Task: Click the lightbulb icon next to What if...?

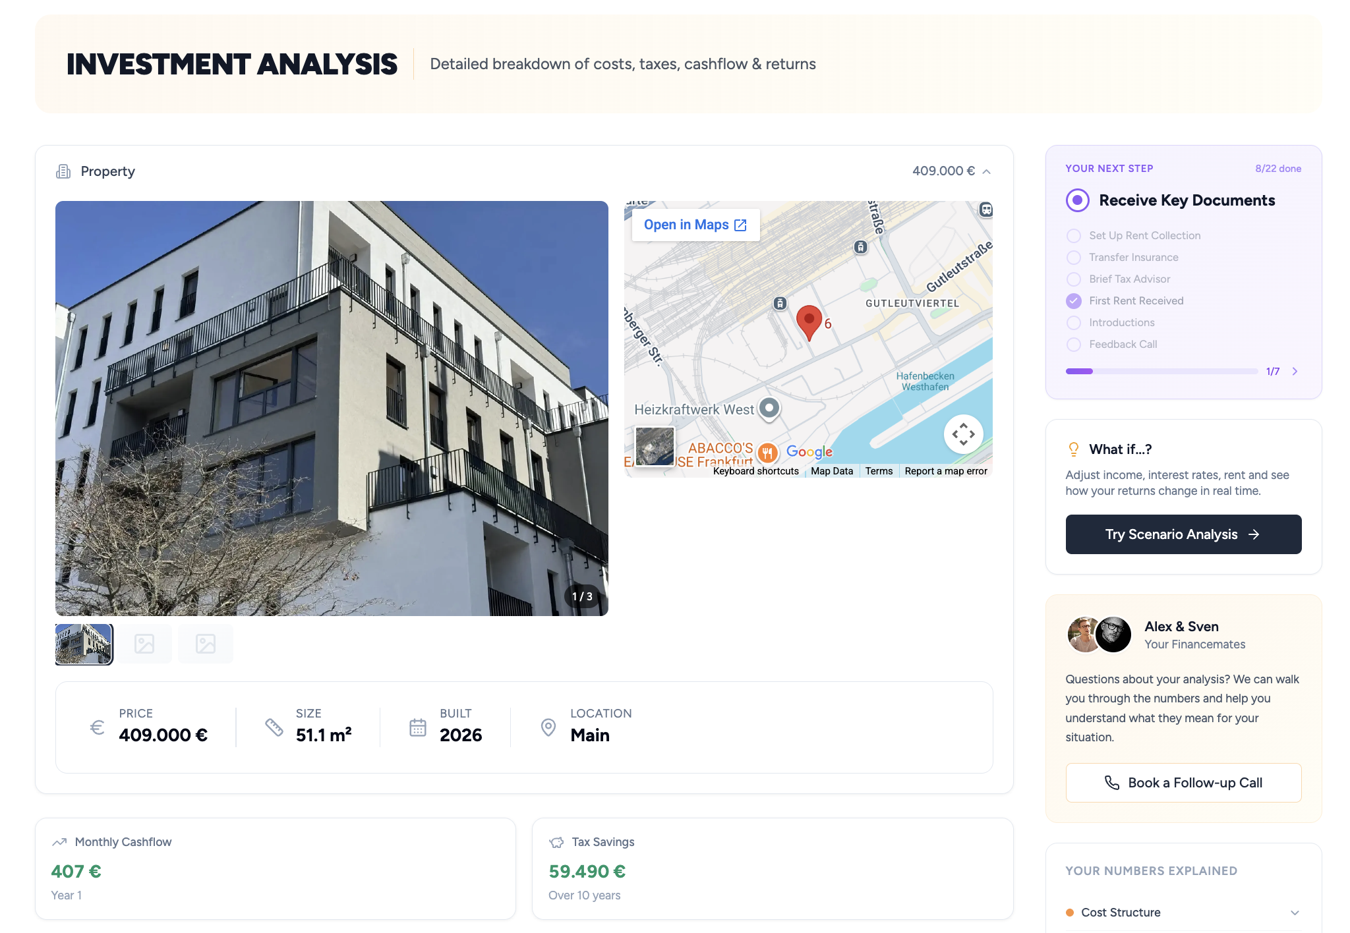Action: (1074, 449)
